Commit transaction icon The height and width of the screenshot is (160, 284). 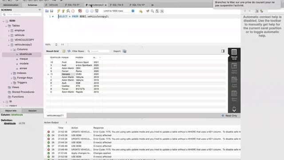tap(87, 11)
